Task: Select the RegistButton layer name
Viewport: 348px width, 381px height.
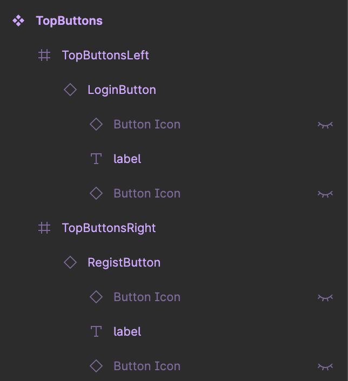Action: pyautogui.click(x=124, y=262)
